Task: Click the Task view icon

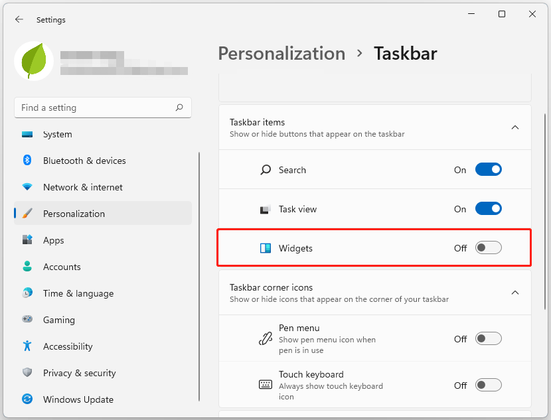Action: tap(266, 209)
